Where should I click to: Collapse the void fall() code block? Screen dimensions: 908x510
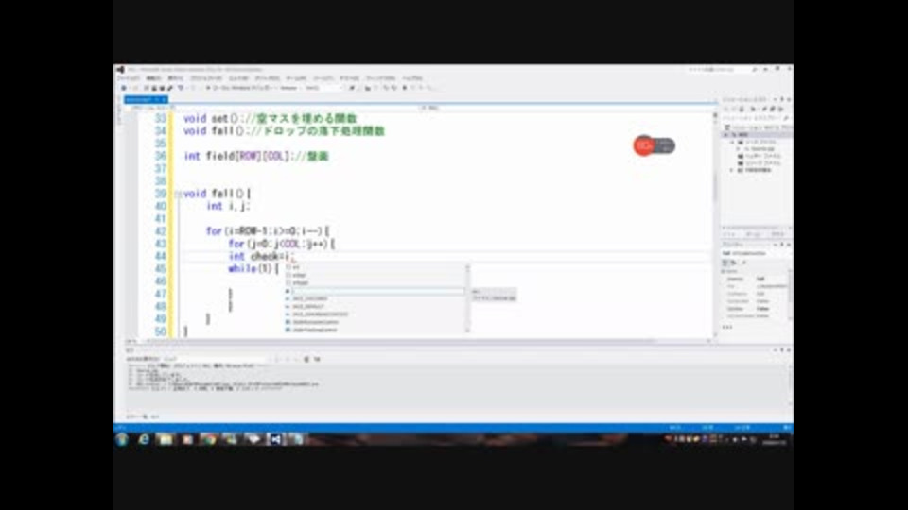tap(178, 195)
